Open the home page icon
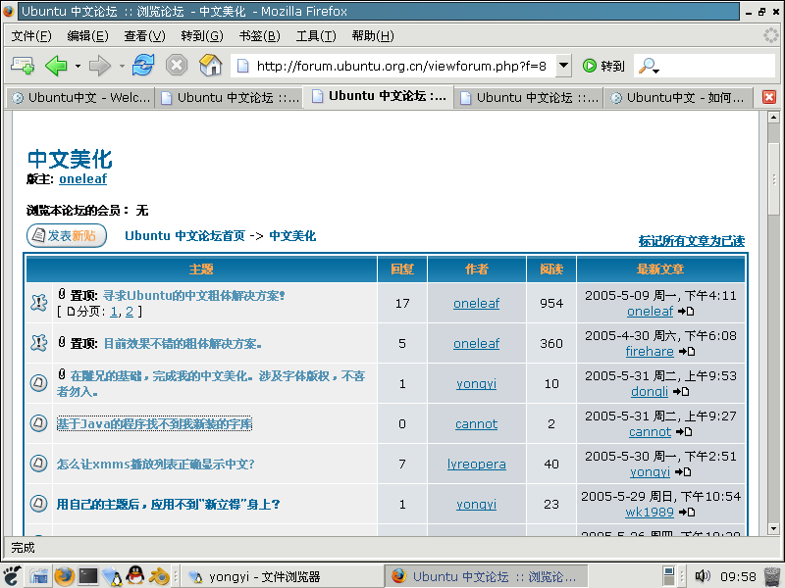Screen dimensions: 785x588 (210, 65)
